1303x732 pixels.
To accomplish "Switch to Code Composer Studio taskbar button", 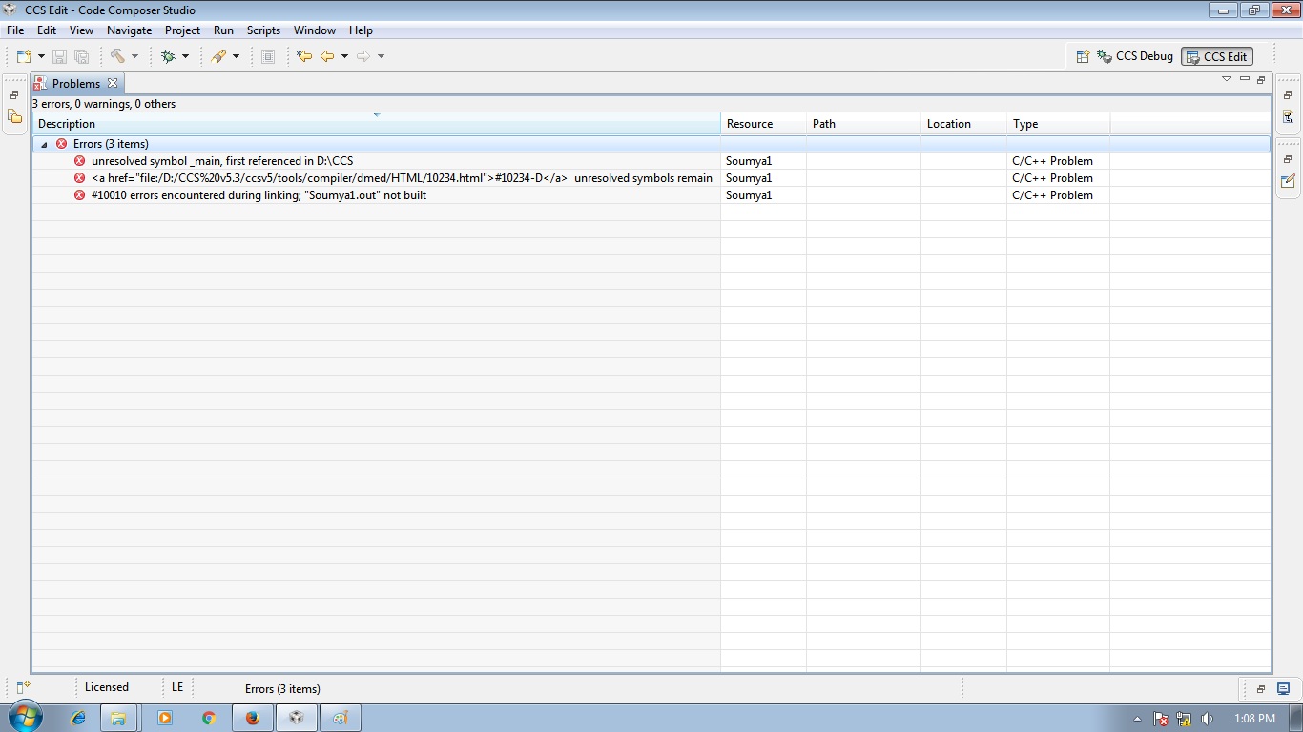I will point(297,718).
